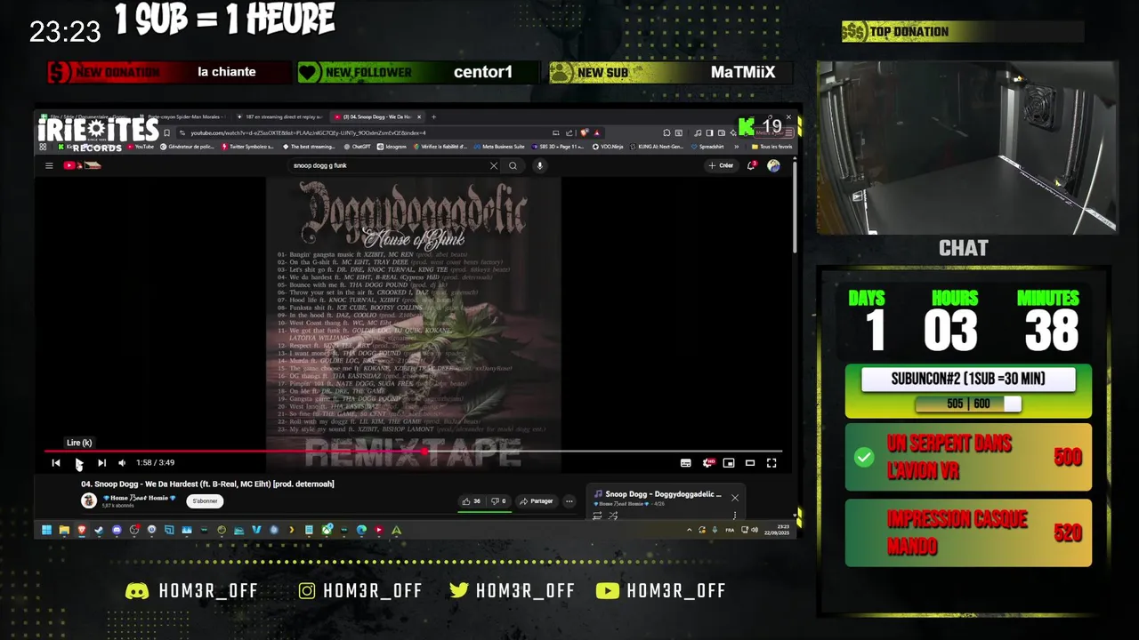Expand the system tray hidden icons
The width and height of the screenshot is (1139, 640).
[x=689, y=531]
